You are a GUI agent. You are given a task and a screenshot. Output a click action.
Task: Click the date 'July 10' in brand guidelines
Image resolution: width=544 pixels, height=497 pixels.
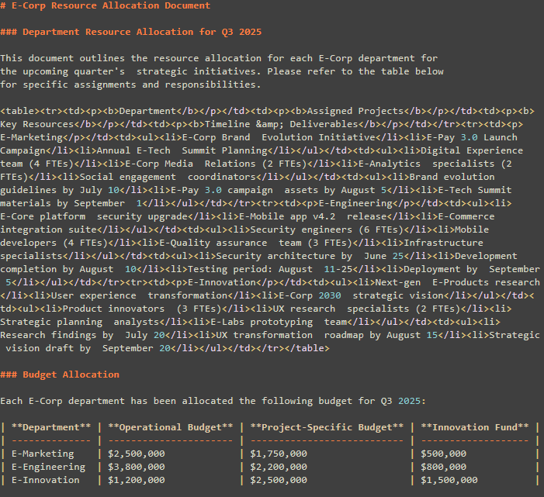click(99, 190)
